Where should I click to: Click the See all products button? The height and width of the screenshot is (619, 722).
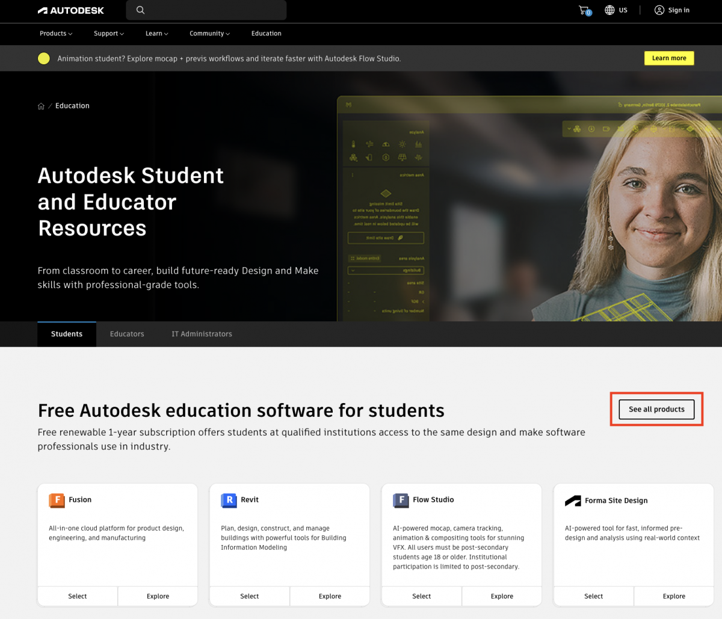[x=656, y=409]
